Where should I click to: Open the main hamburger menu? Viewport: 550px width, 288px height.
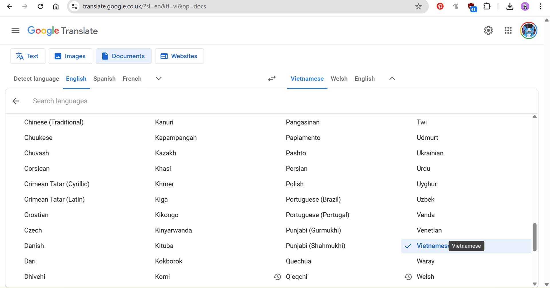[15, 30]
